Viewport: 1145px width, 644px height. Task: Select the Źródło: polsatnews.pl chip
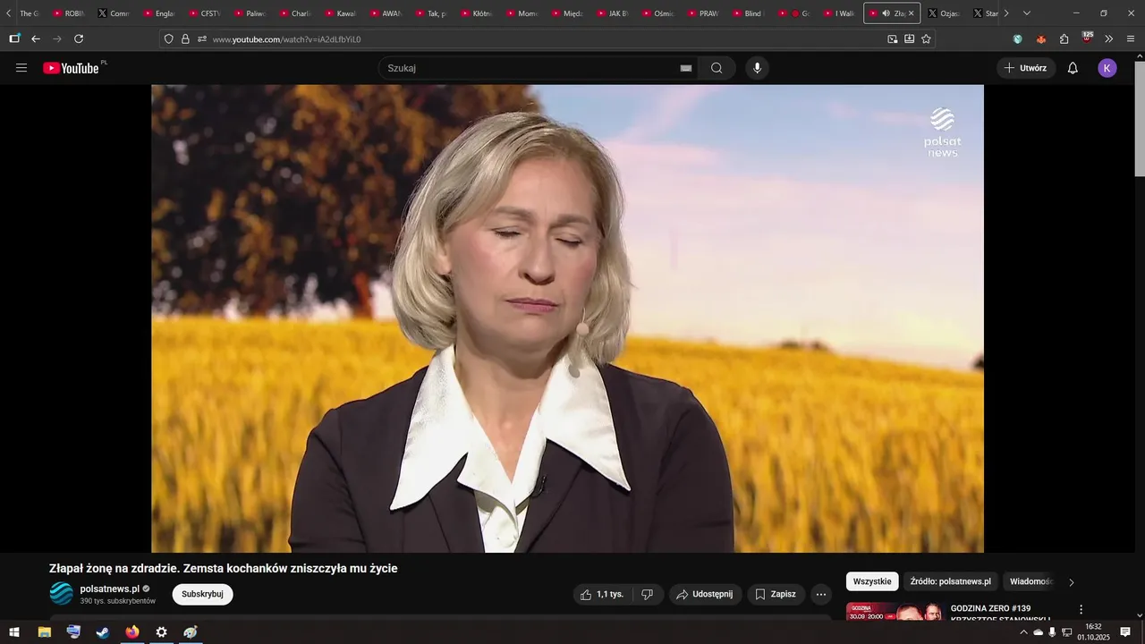pos(951,581)
